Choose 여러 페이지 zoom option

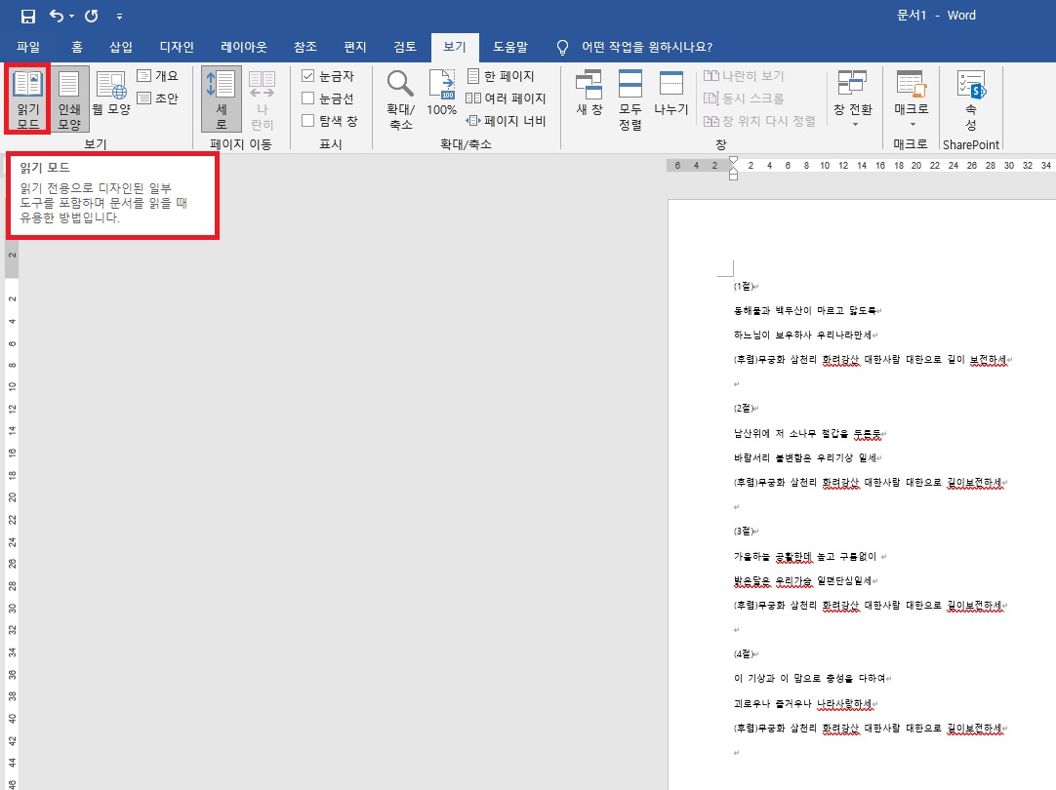[x=506, y=99]
